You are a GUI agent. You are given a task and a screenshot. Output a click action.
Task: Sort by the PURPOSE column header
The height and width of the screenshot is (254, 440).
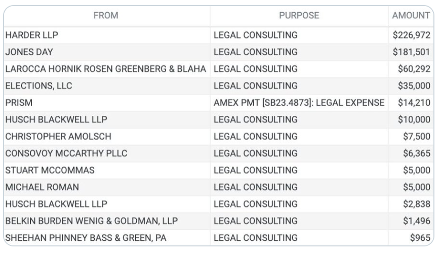coord(299,16)
